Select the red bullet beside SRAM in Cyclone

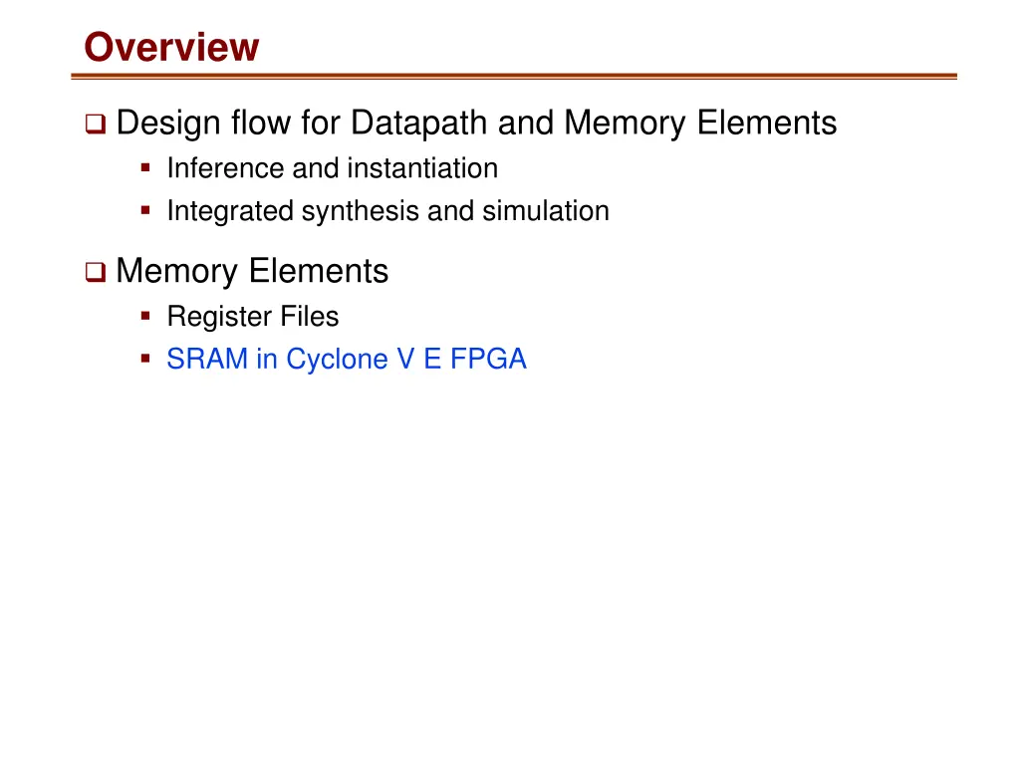pos(145,359)
